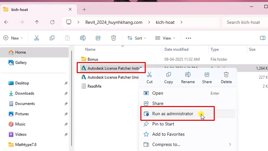Sort by the Date modified column header
Image resolution: width=268 pixels, height=151 pixels.
pos(177,49)
